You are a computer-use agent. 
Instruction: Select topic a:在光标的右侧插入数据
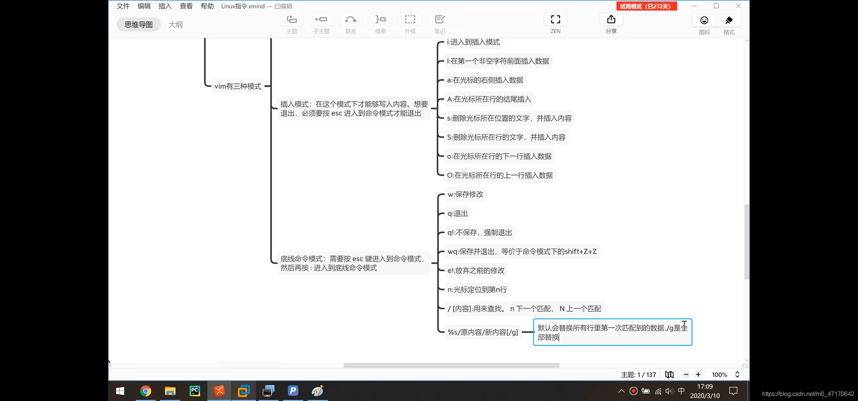pos(485,80)
